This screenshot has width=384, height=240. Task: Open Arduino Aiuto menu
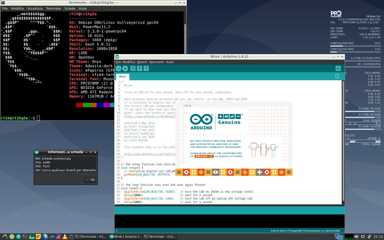pyautogui.click(x=170, y=62)
